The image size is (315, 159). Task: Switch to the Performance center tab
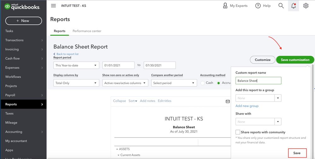click(x=87, y=31)
